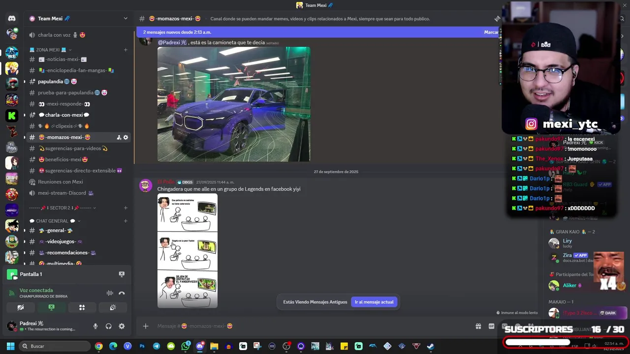Add channel to CHAT GENERAL category
630x354 pixels.
pyautogui.click(x=126, y=221)
